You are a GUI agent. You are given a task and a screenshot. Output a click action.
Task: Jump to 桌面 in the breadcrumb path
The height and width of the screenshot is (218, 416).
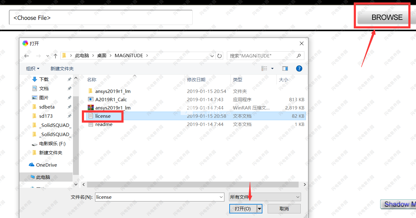[x=102, y=56]
